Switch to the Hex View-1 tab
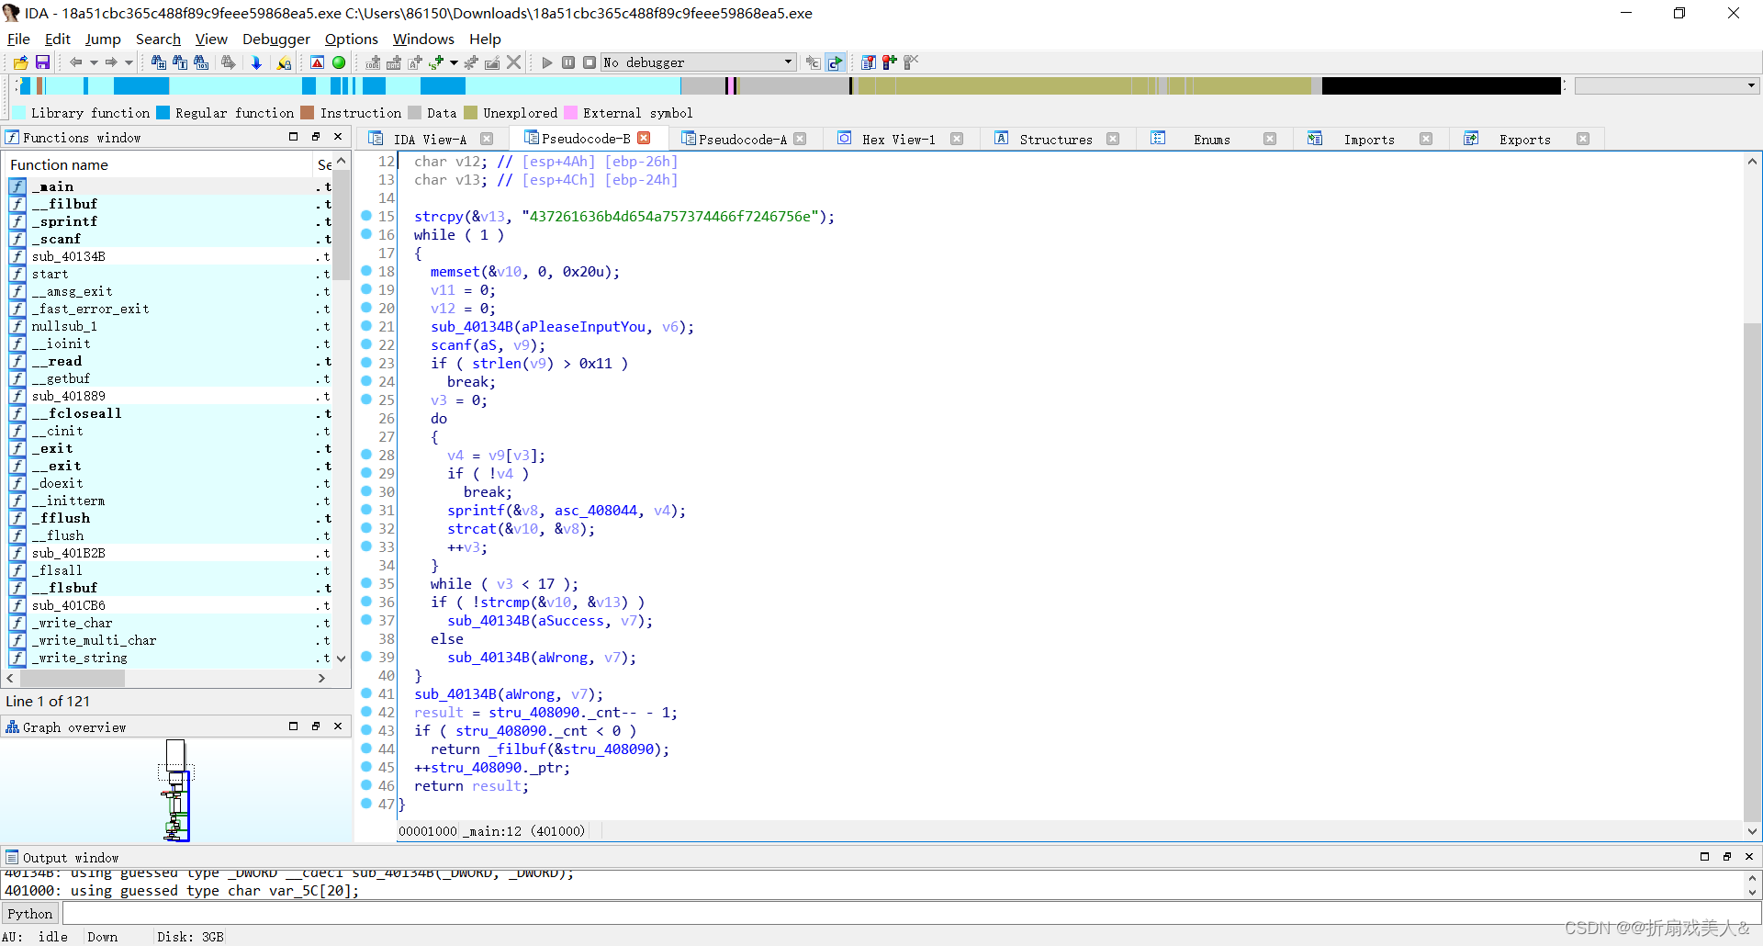The image size is (1763, 946). click(898, 140)
